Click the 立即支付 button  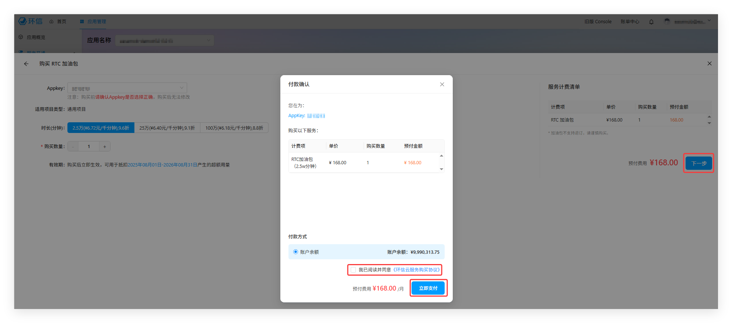click(x=428, y=288)
